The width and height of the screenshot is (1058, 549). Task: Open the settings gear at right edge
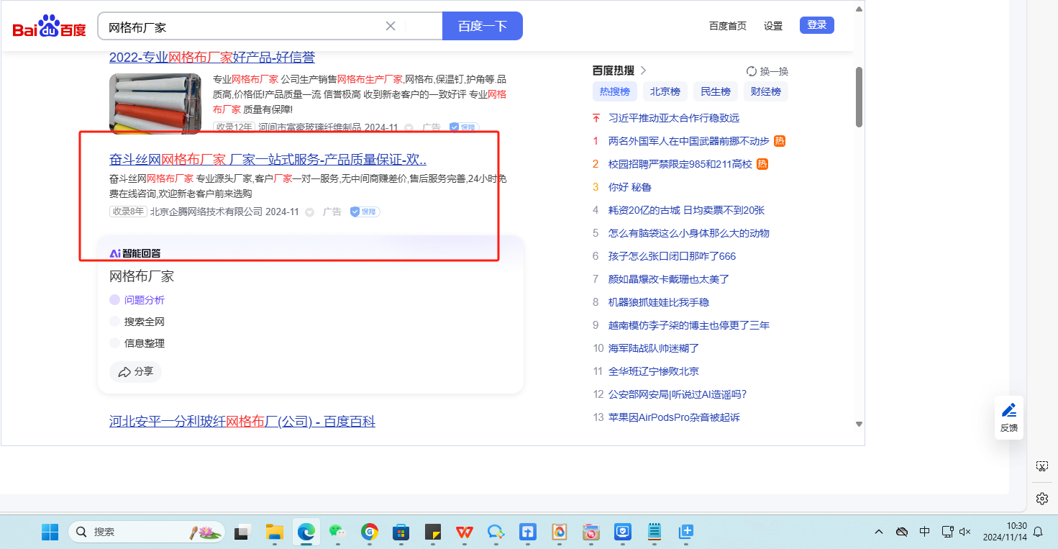click(1041, 498)
